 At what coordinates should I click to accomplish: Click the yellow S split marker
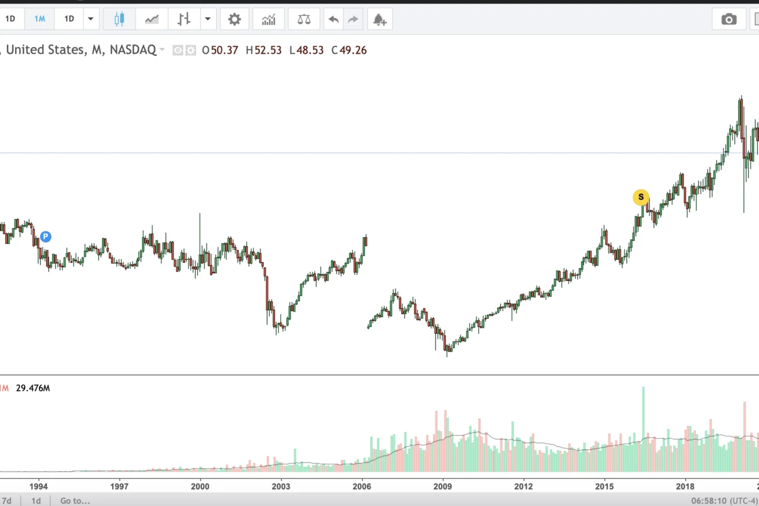click(x=641, y=197)
